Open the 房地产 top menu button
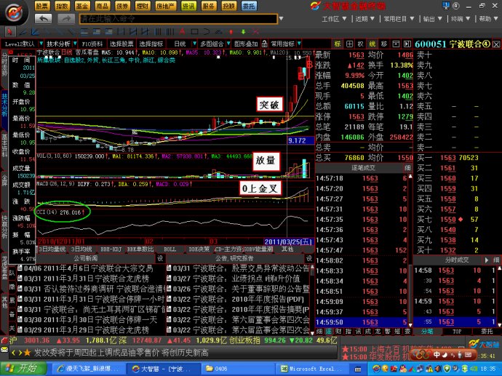The height and width of the screenshot is (376, 502). [165, 6]
